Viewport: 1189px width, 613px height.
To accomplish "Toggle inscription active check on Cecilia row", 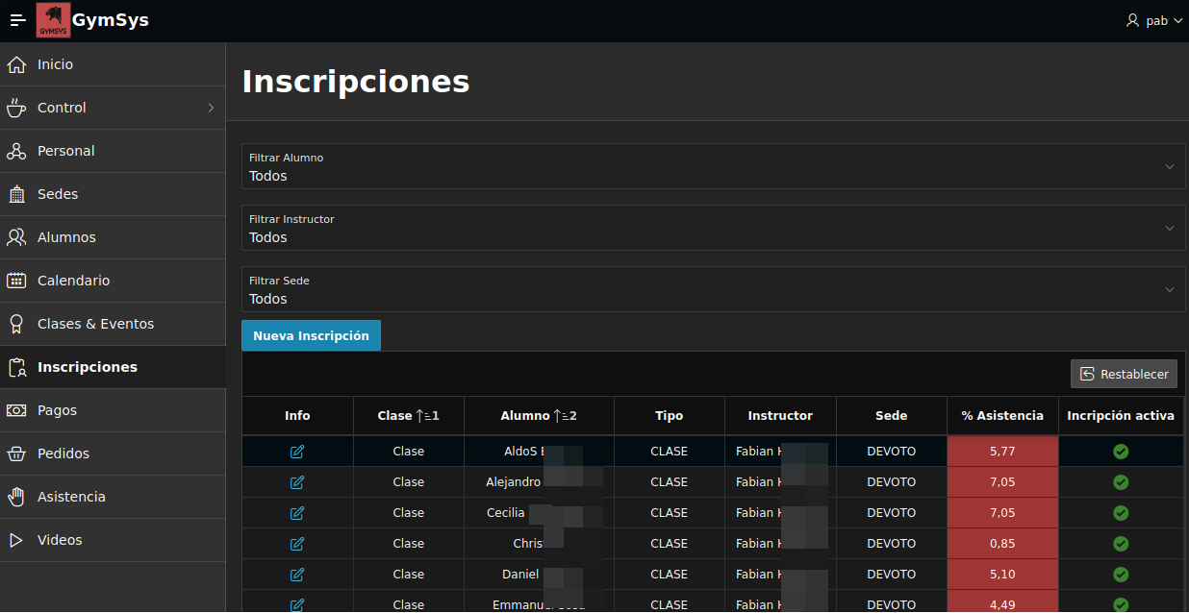I will tap(1120, 512).
